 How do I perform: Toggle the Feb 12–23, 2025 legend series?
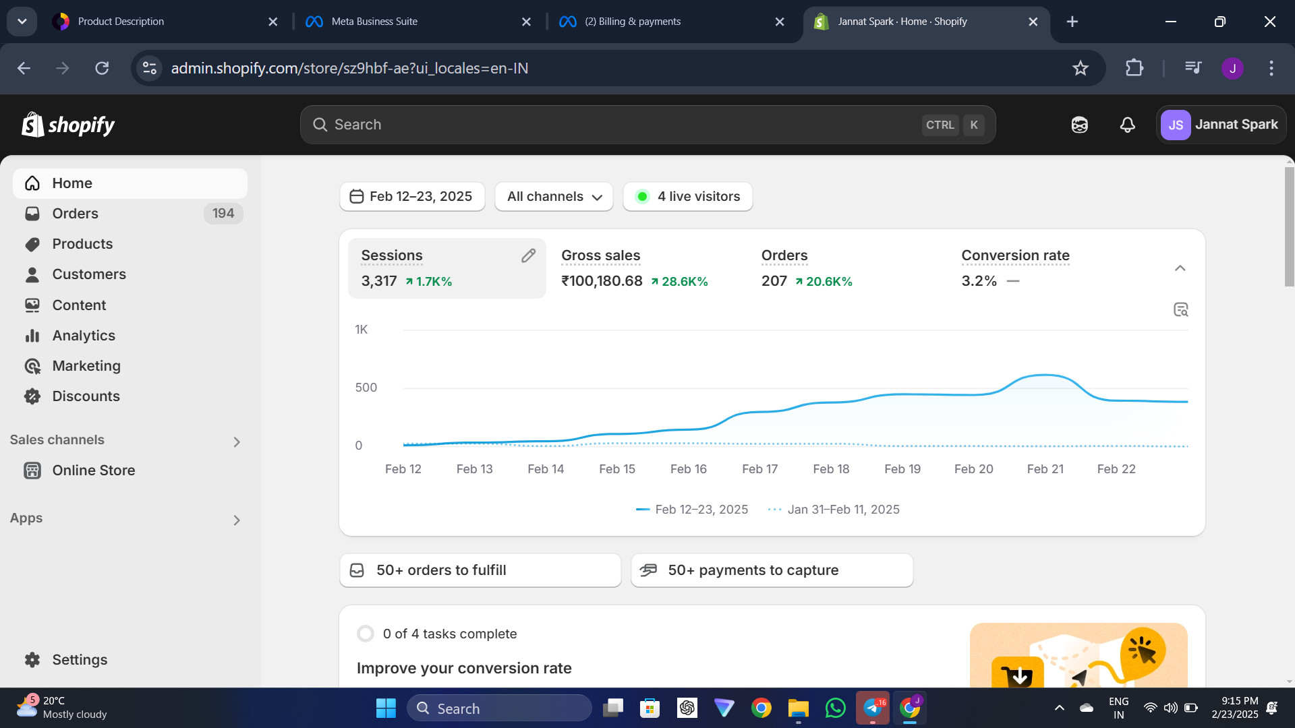(x=692, y=510)
